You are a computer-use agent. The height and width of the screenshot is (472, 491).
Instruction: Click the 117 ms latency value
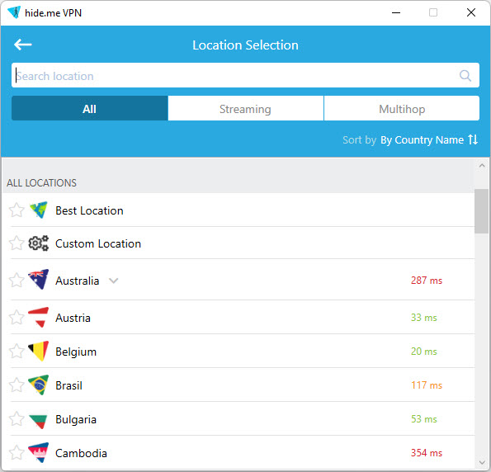[427, 385]
